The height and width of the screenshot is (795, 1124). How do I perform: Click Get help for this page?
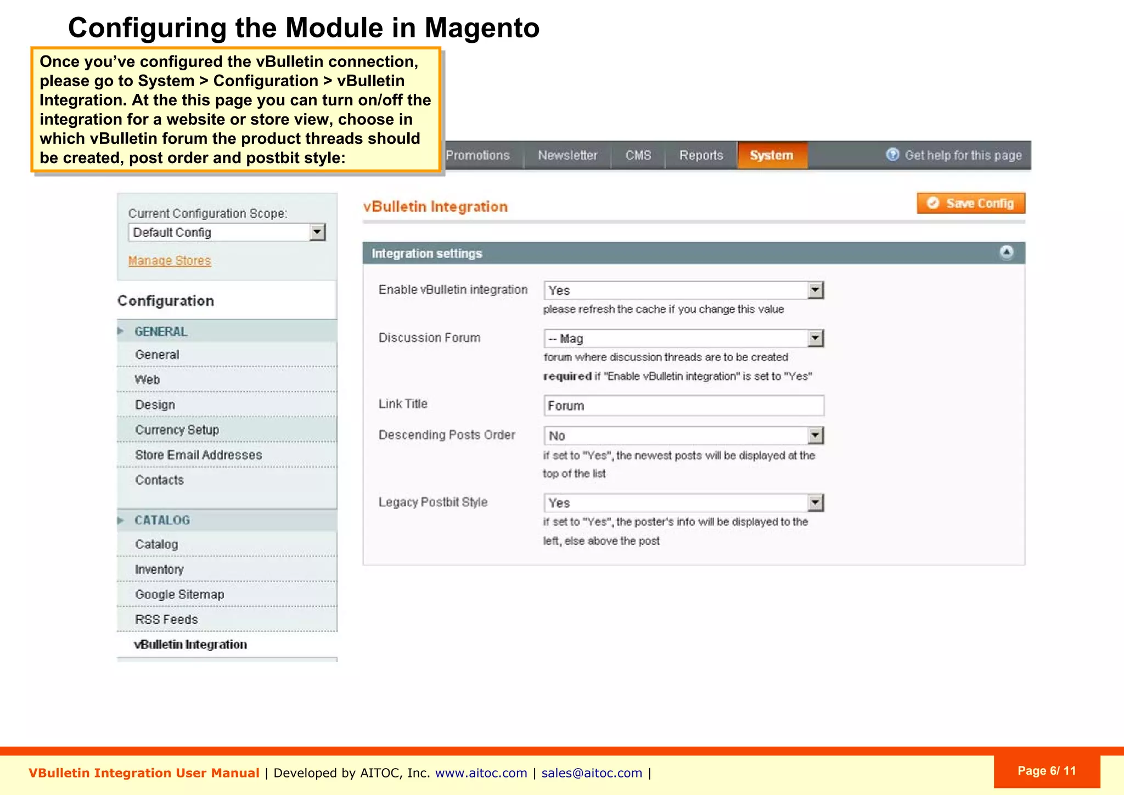pyautogui.click(x=963, y=155)
